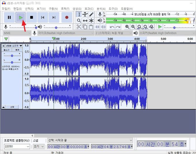Silence the selected audio
196x154 pixels.
tap(103, 27)
